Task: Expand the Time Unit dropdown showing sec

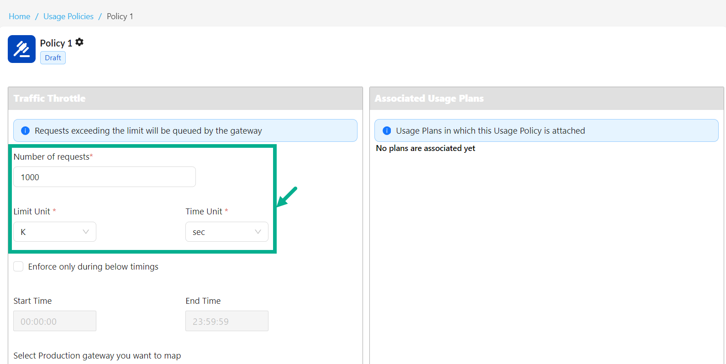Action: click(x=226, y=232)
